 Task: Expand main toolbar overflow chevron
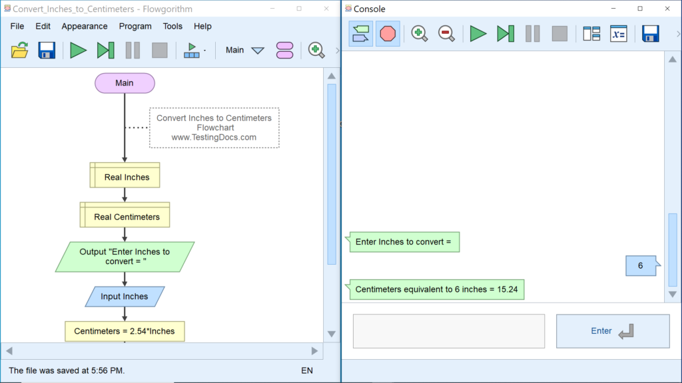point(337,51)
